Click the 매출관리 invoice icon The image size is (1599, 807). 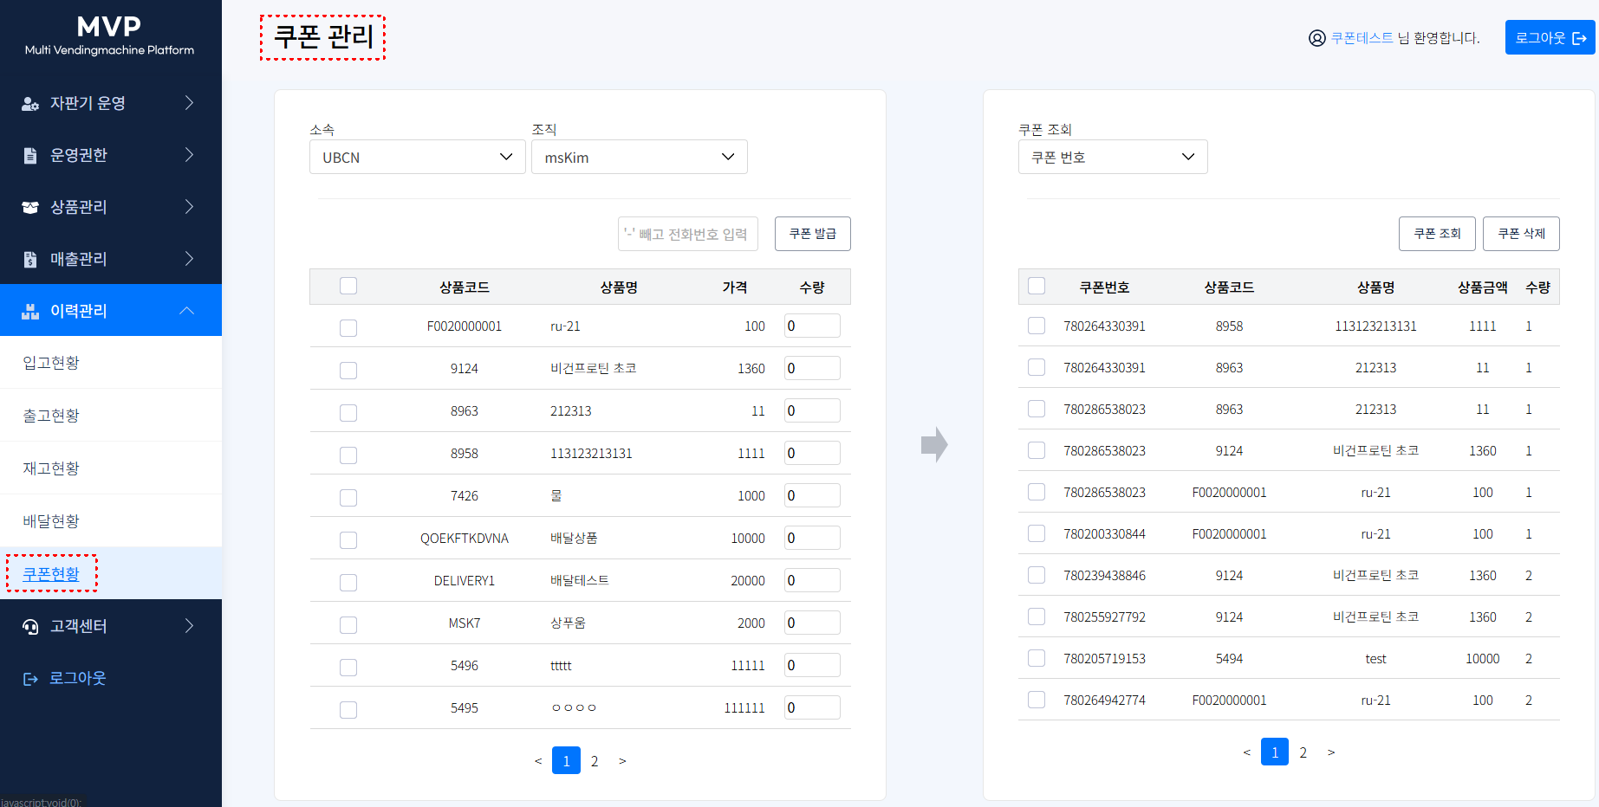tap(30, 260)
